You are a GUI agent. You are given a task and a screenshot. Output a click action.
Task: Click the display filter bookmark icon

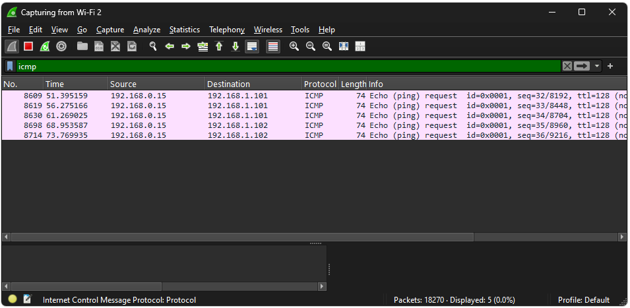(10, 66)
